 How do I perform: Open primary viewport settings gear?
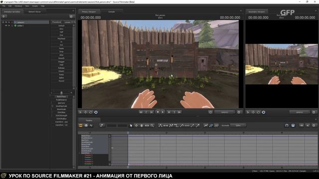(239, 112)
